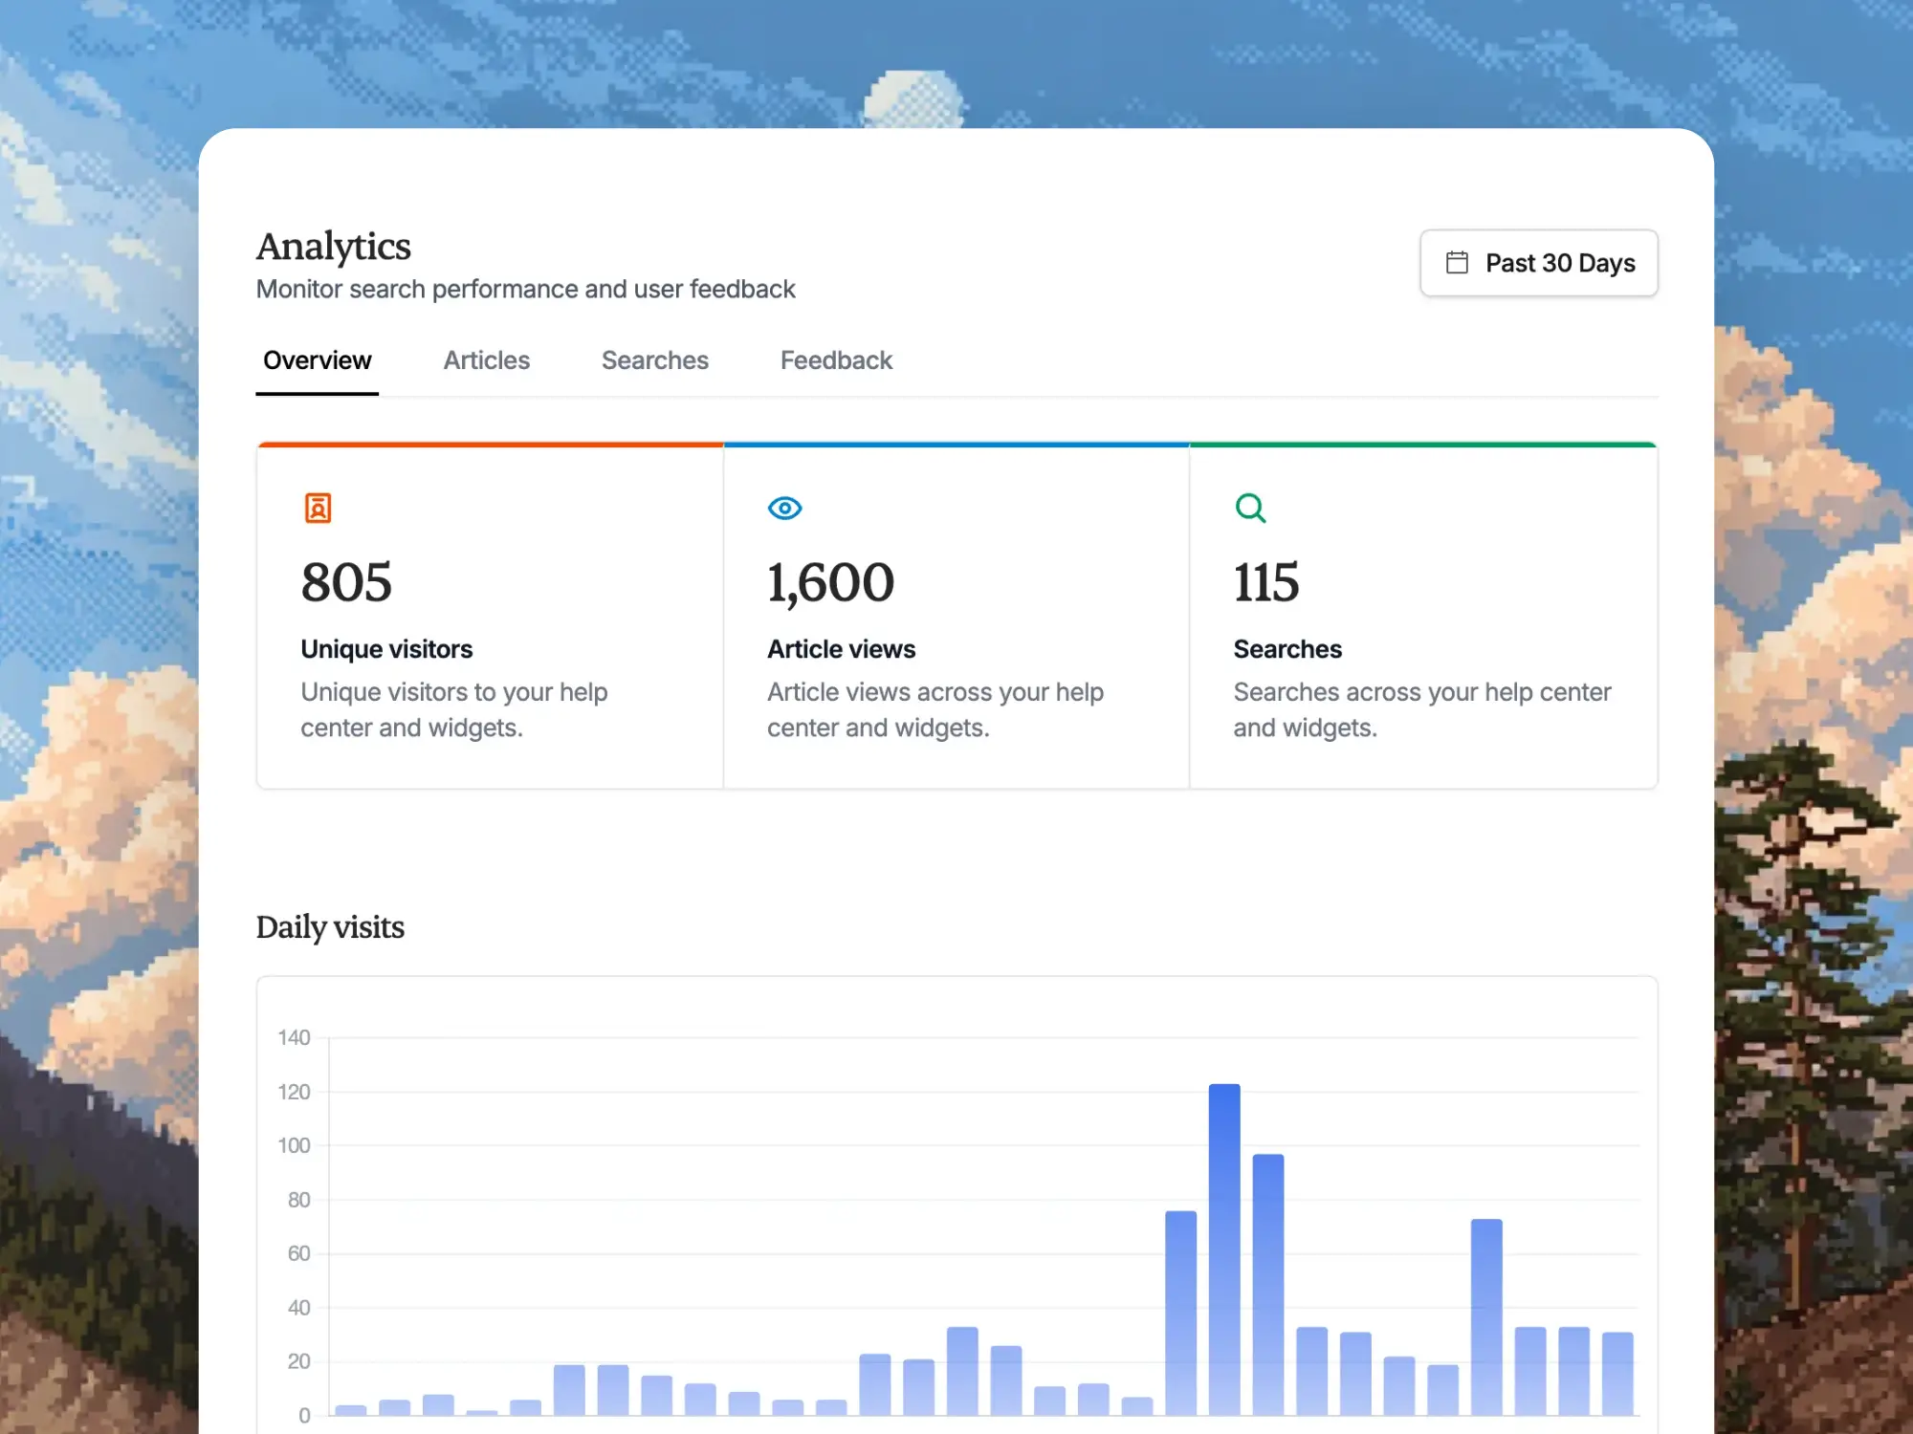
Task: Switch to the Searches tab
Action: 654,360
